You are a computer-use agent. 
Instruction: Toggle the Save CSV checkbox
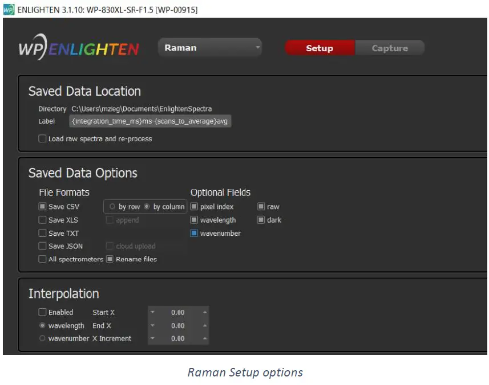pos(43,207)
